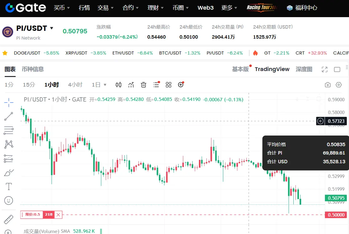Enter fullscreen chart mode

click(325, 69)
